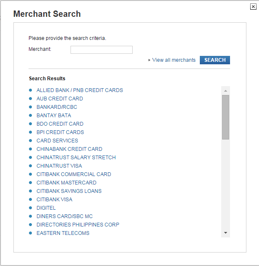Viewport: 259px width, 266px height.
Task: Click the scrollbar up arrow
Action: [x=225, y=91]
